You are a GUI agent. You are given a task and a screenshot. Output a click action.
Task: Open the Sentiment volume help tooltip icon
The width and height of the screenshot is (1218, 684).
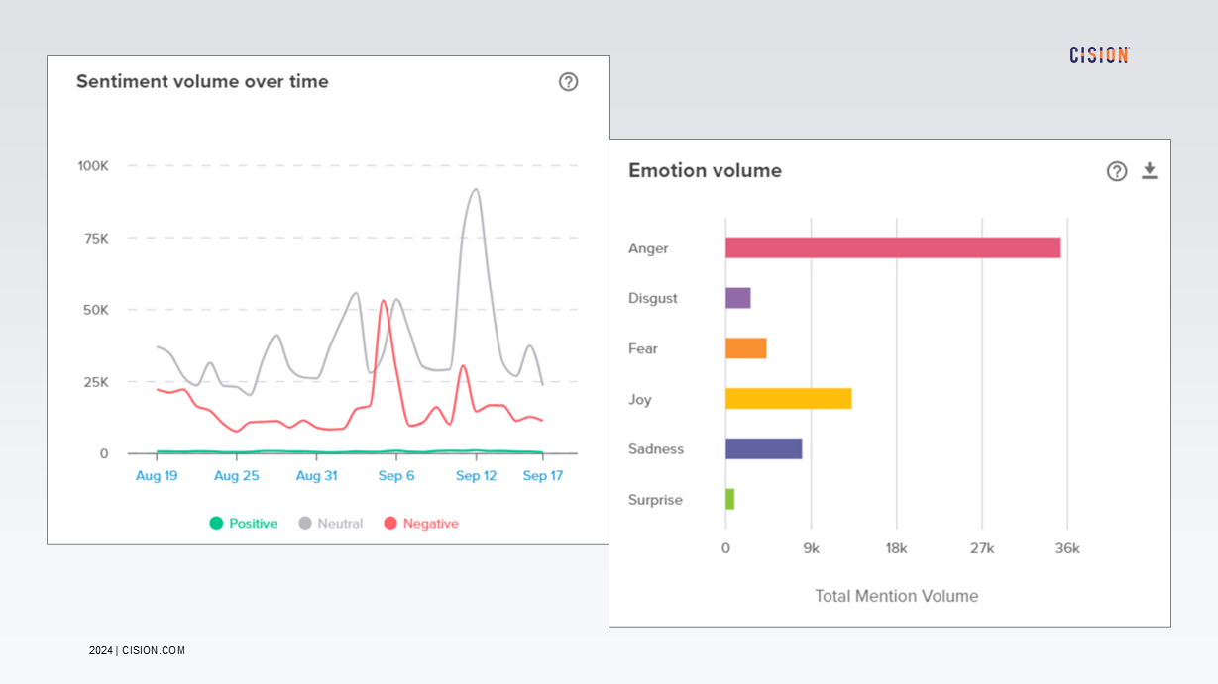568,82
